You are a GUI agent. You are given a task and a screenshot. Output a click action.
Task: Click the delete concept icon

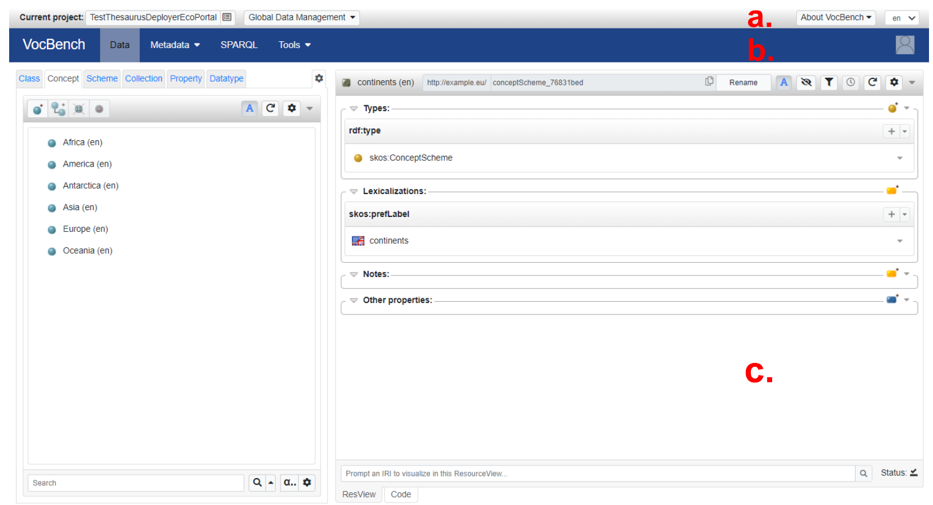(x=78, y=109)
